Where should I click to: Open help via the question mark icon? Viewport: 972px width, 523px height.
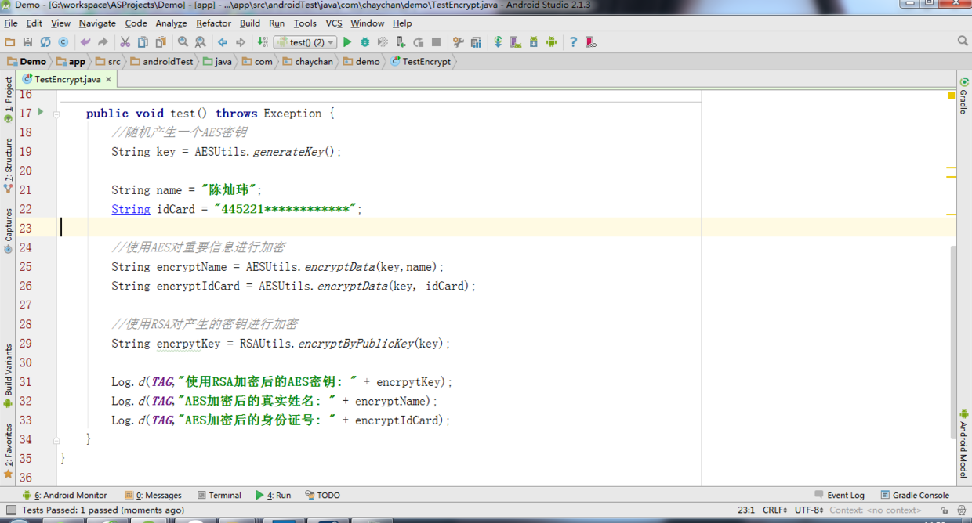(573, 42)
